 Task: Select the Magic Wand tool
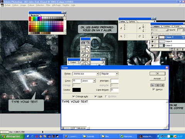point(88,51)
